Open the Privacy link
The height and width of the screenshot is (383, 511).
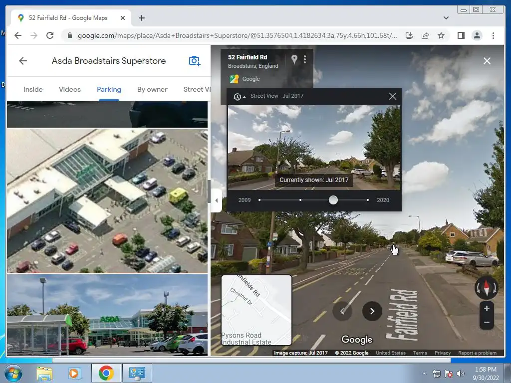coord(443,353)
